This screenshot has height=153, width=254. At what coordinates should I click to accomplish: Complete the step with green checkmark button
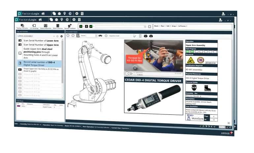pos(91,26)
